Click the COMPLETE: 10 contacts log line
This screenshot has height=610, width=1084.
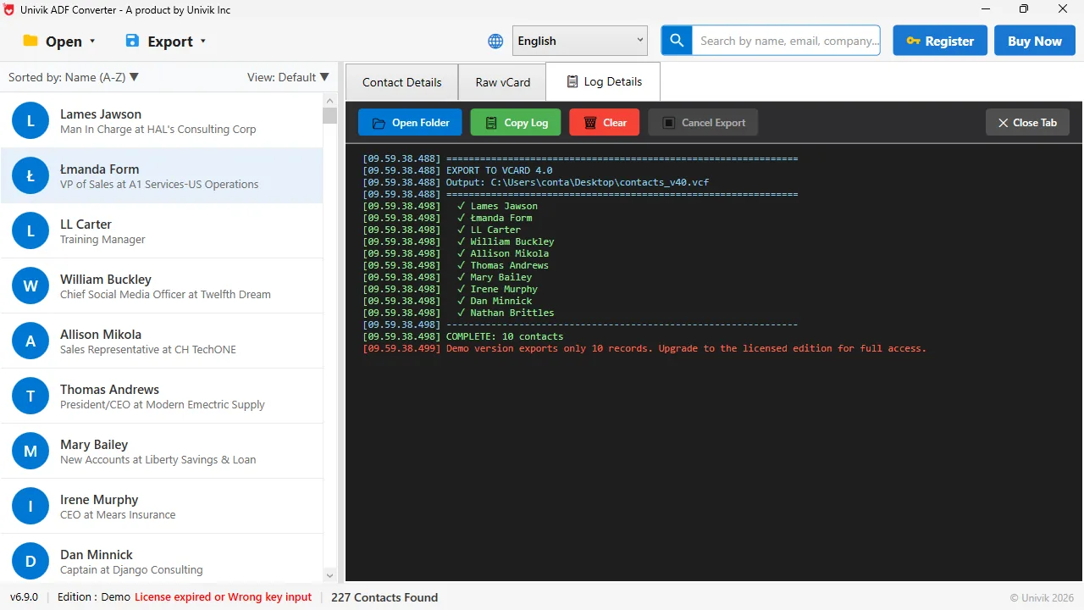(x=463, y=336)
